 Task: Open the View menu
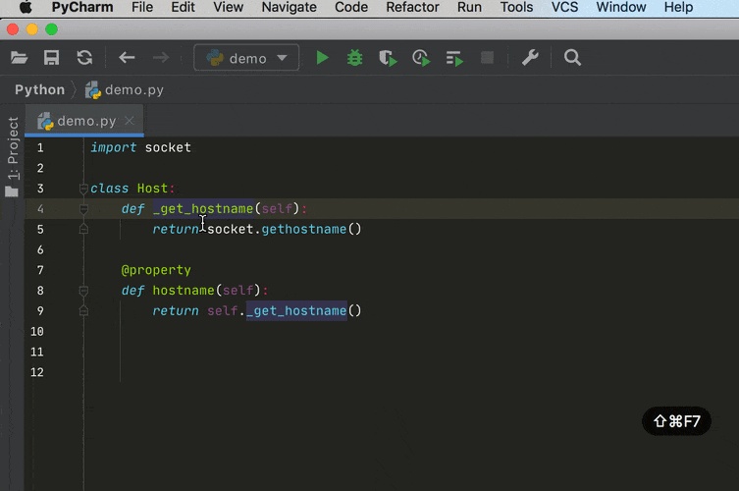pyautogui.click(x=228, y=7)
